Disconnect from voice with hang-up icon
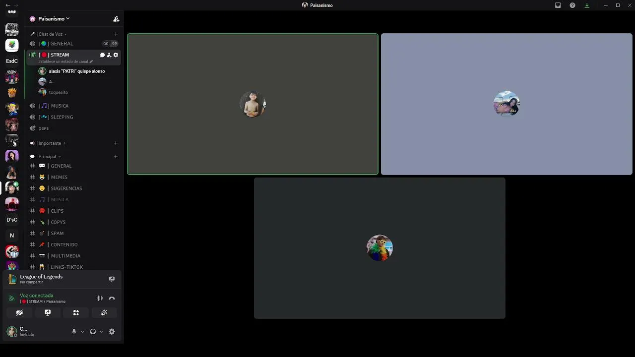 [112, 298]
